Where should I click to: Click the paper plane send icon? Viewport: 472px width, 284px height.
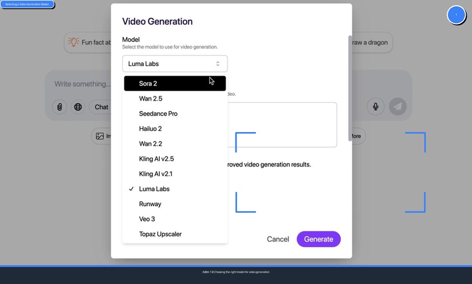click(398, 106)
